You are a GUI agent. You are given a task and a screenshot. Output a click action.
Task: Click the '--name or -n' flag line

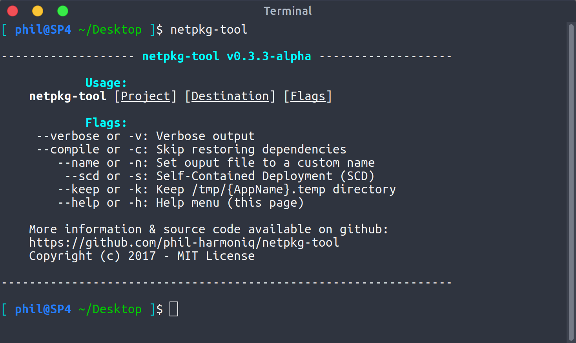[216, 163]
